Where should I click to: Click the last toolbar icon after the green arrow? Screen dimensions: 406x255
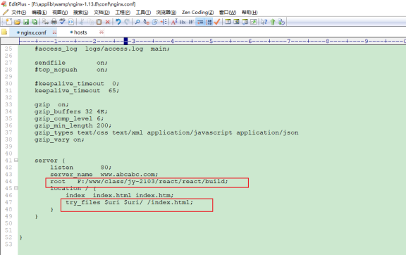coord(281,22)
